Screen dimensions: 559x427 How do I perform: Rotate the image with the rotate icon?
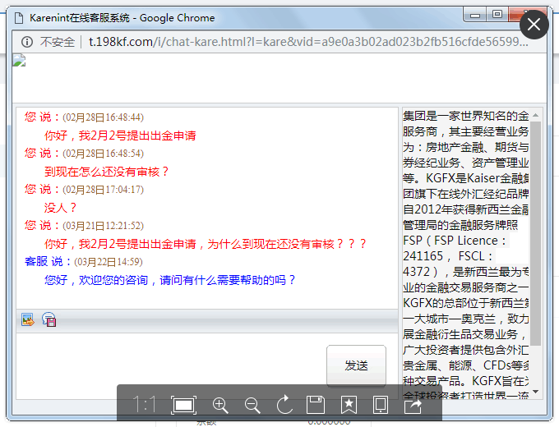click(284, 405)
